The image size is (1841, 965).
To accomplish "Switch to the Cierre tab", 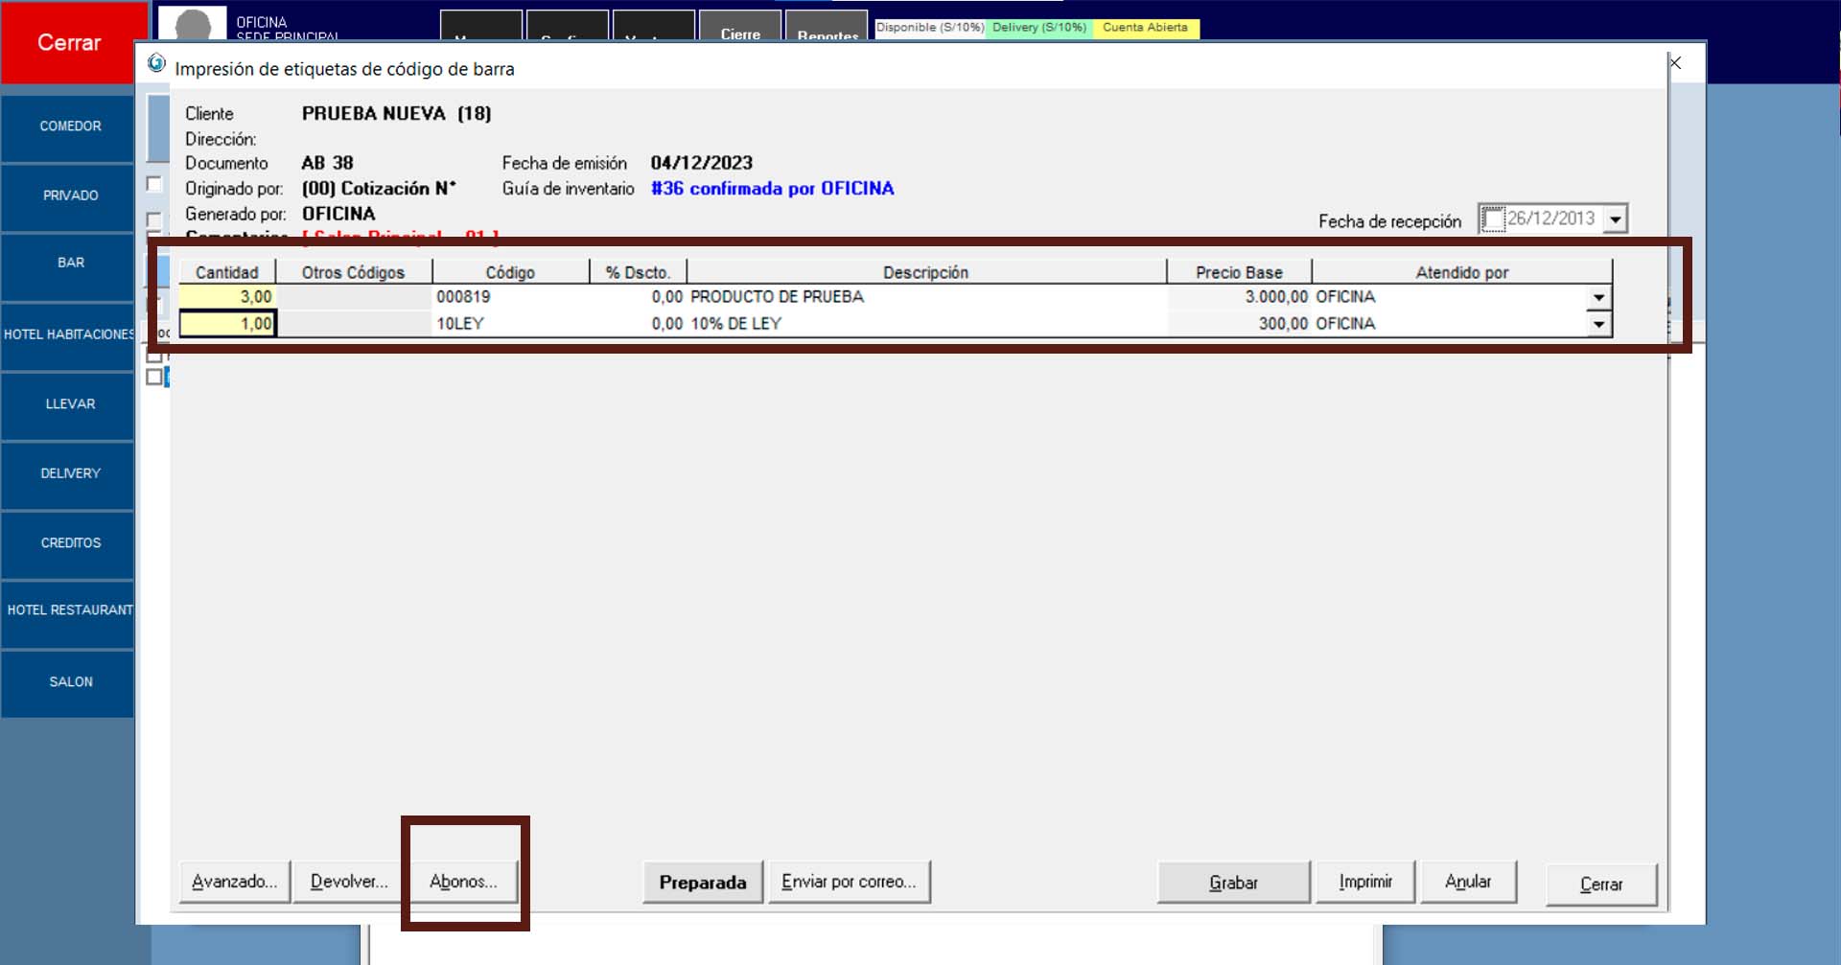I will (x=740, y=31).
